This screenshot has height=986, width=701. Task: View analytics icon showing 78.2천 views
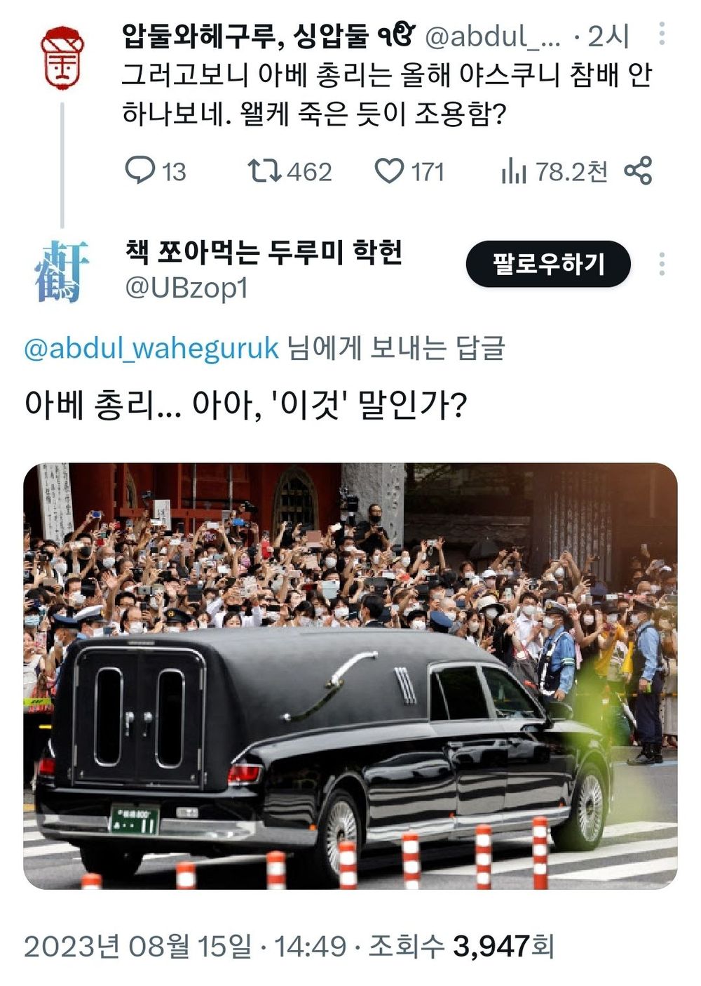(513, 171)
